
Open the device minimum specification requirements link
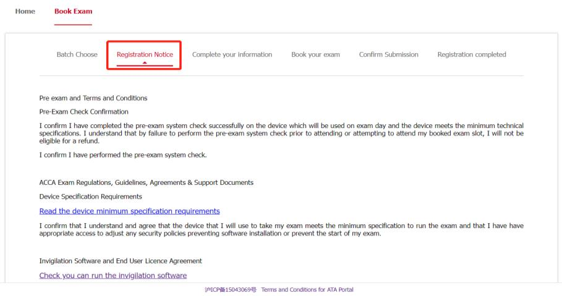pos(129,211)
